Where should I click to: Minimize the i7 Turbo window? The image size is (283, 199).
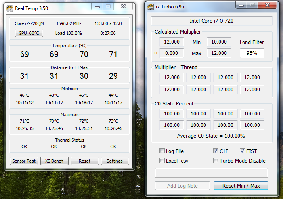tap(241, 5)
